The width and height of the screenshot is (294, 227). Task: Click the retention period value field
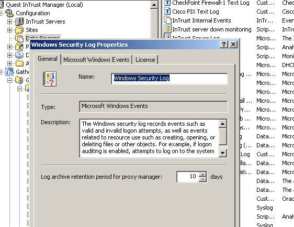188,177
